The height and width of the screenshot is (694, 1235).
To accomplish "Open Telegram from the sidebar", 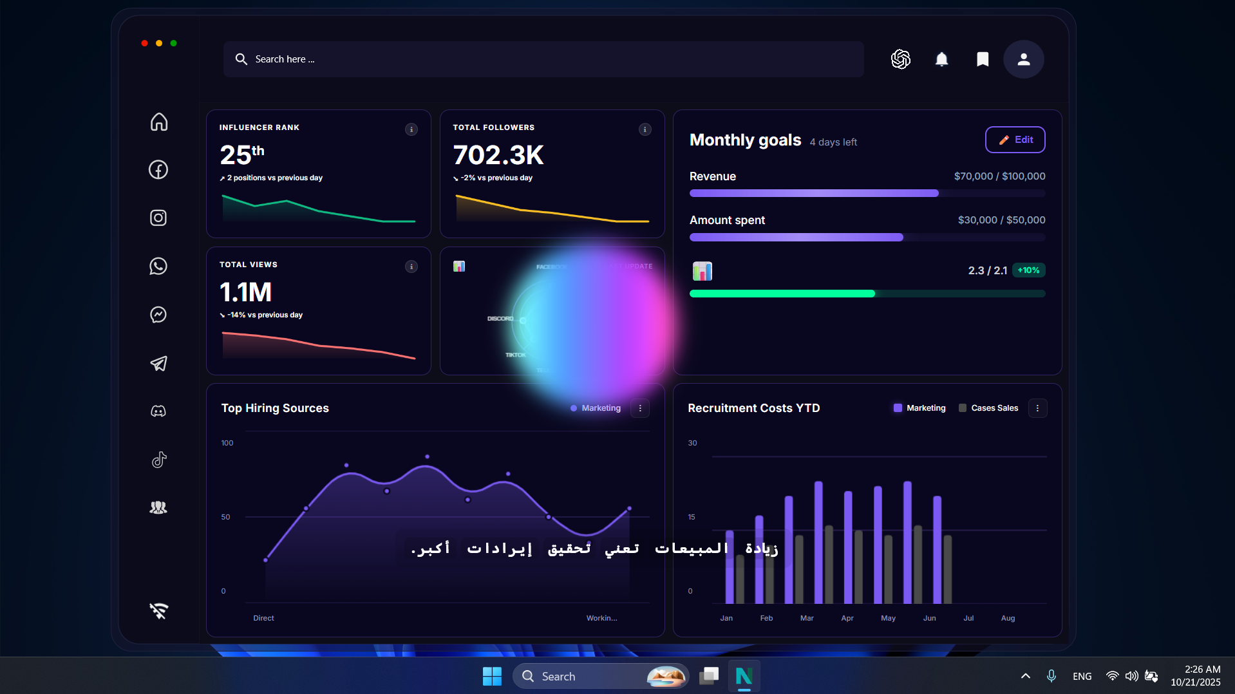I will pyautogui.click(x=158, y=363).
